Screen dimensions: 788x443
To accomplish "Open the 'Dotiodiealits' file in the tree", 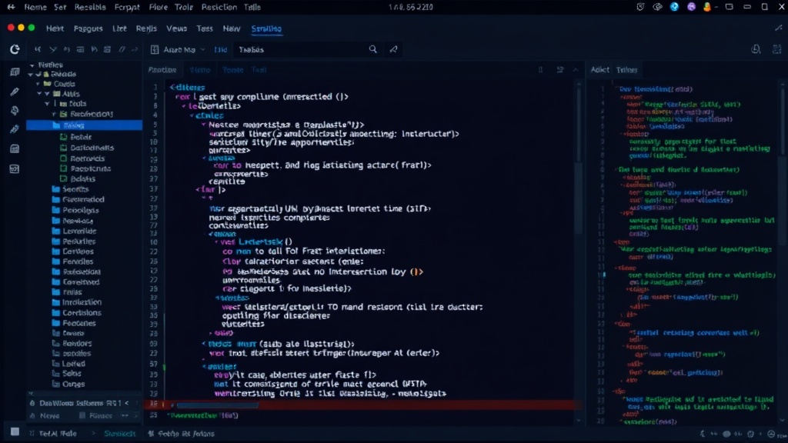I will [92, 148].
